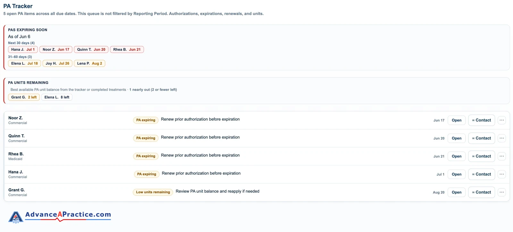
Task: Click the PA expiring badge for Quinn T.
Action: pyautogui.click(x=146, y=138)
